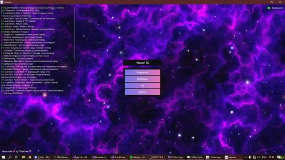Switch to Discord chat taskbar window
285x160 pixels.
[43, 157]
